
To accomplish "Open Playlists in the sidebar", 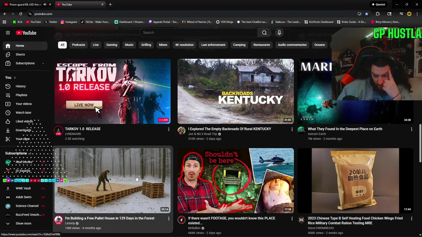I will coord(25,95).
